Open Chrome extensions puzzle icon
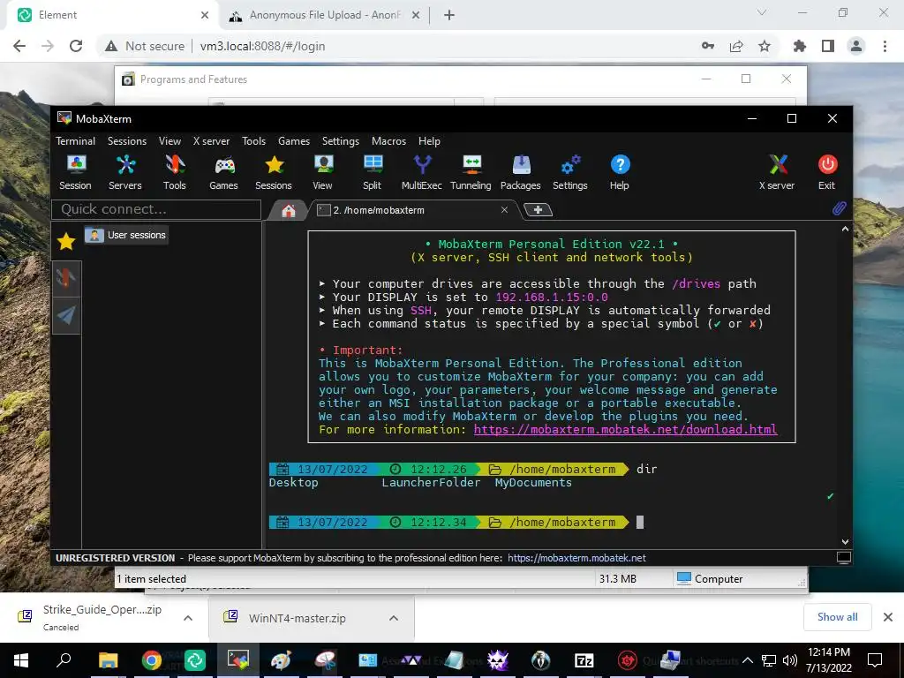904x678 pixels. 799,46
